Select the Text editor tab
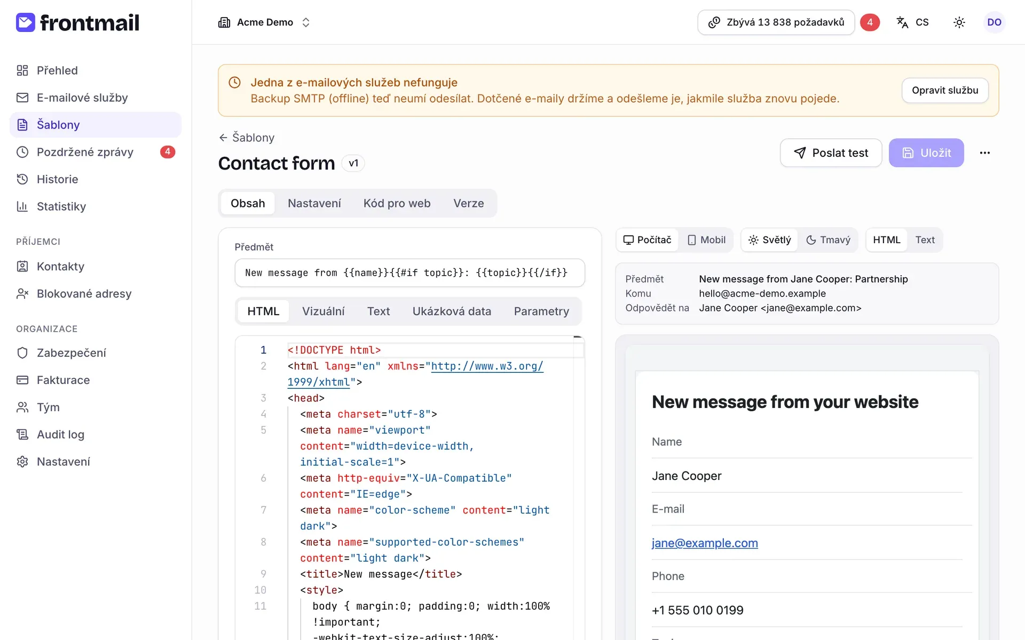Viewport: 1025px width, 640px height. pyautogui.click(x=379, y=311)
